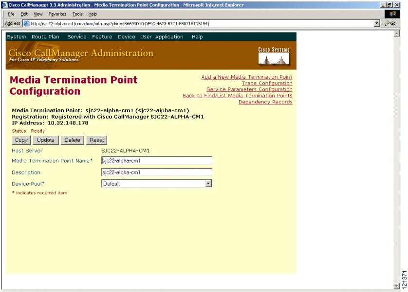Image resolution: width=408 pixels, height=292 pixels.
Task: Expand the address bar history dropdown
Action: coord(377,23)
